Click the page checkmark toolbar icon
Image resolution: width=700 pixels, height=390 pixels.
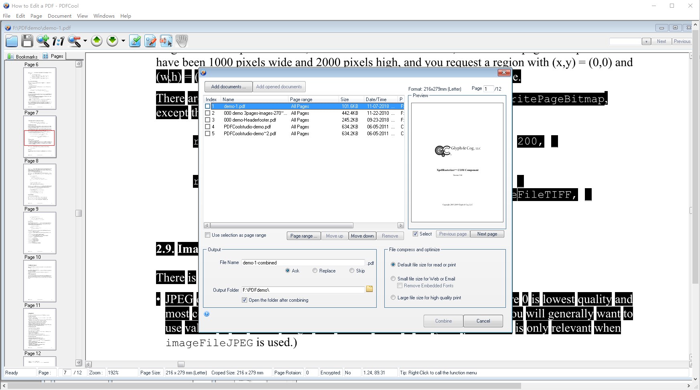pyautogui.click(x=135, y=41)
